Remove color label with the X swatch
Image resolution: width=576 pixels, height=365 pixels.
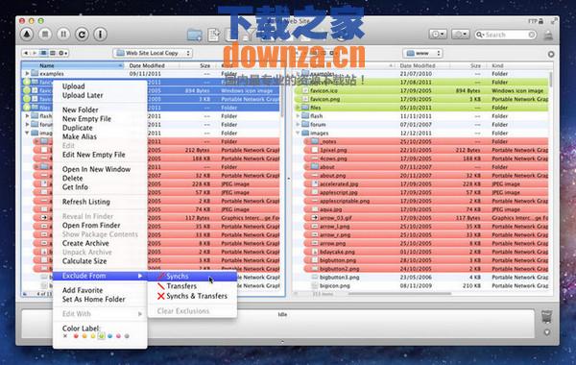(x=65, y=336)
